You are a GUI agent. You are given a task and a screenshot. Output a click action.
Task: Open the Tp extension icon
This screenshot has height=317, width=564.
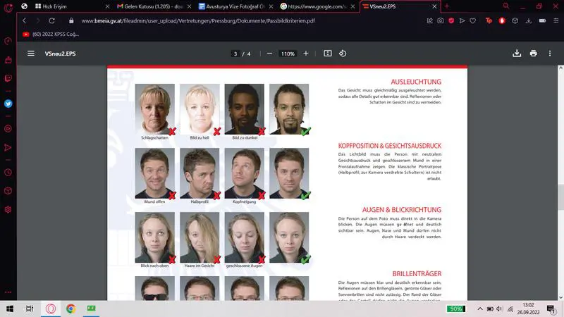pos(489,21)
